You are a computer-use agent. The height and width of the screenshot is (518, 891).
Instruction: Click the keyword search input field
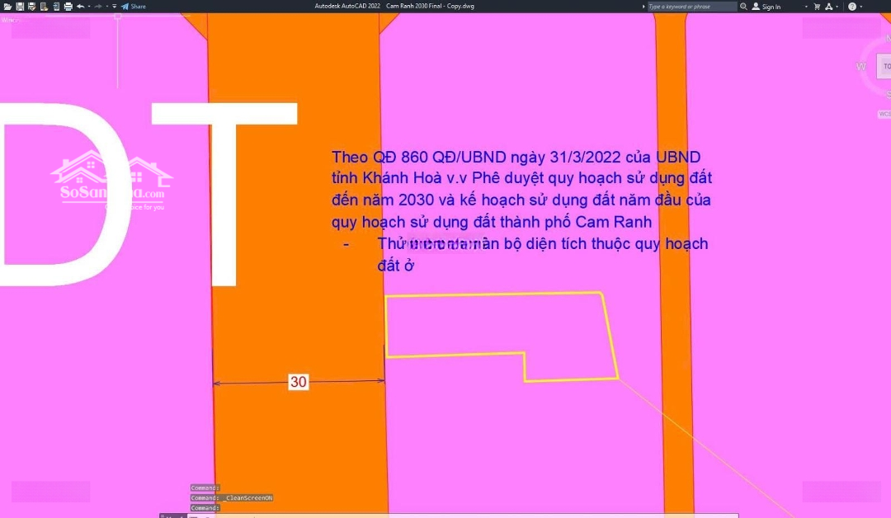tap(691, 7)
